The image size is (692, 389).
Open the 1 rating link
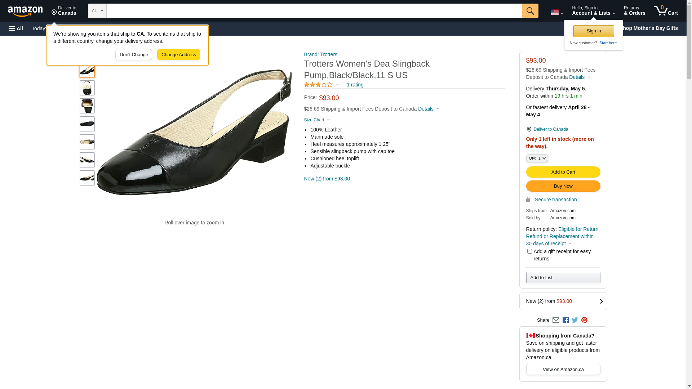(x=355, y=85)
